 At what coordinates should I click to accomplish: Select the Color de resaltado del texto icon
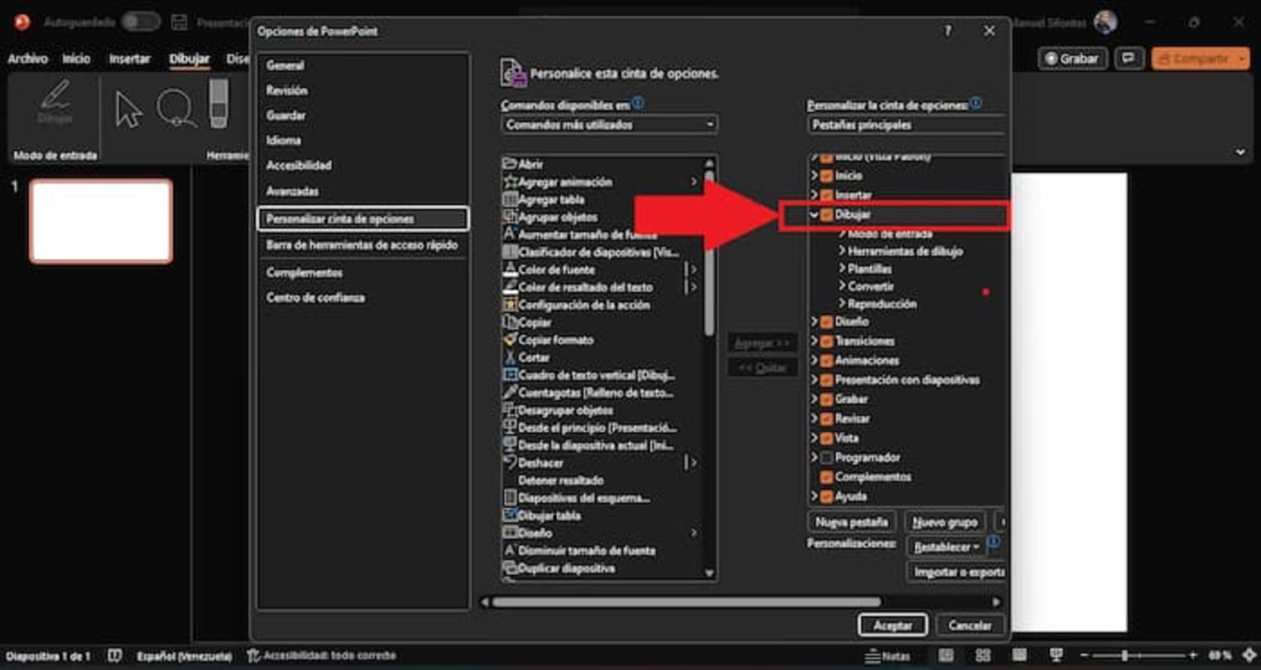510,287
